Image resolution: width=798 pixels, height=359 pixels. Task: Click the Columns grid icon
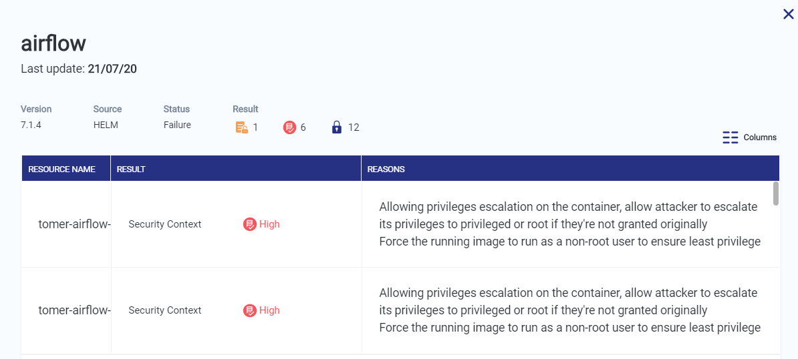point(730,137)
